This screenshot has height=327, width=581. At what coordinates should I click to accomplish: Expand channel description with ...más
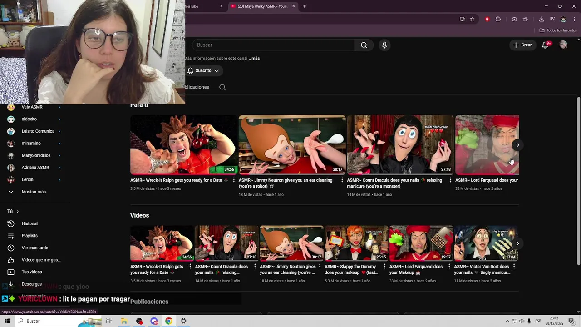click(254, 59)
